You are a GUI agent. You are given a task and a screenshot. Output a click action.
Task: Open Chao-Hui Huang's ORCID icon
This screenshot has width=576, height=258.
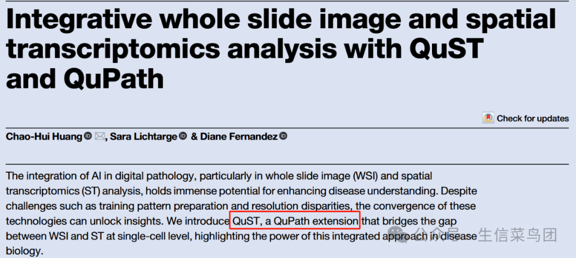pyautogui.click(x=87, y=136)
